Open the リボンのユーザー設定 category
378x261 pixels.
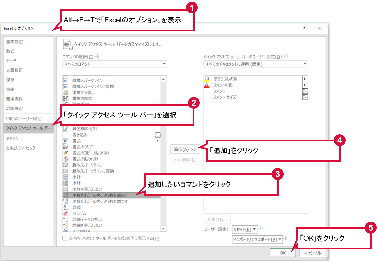tap(23, 119)
